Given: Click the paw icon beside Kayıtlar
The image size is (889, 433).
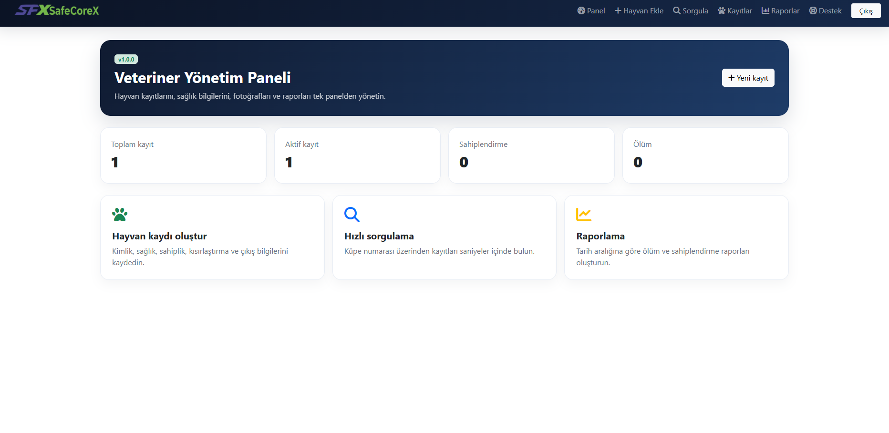Looking at the screenshot, I should pos(722,10).
